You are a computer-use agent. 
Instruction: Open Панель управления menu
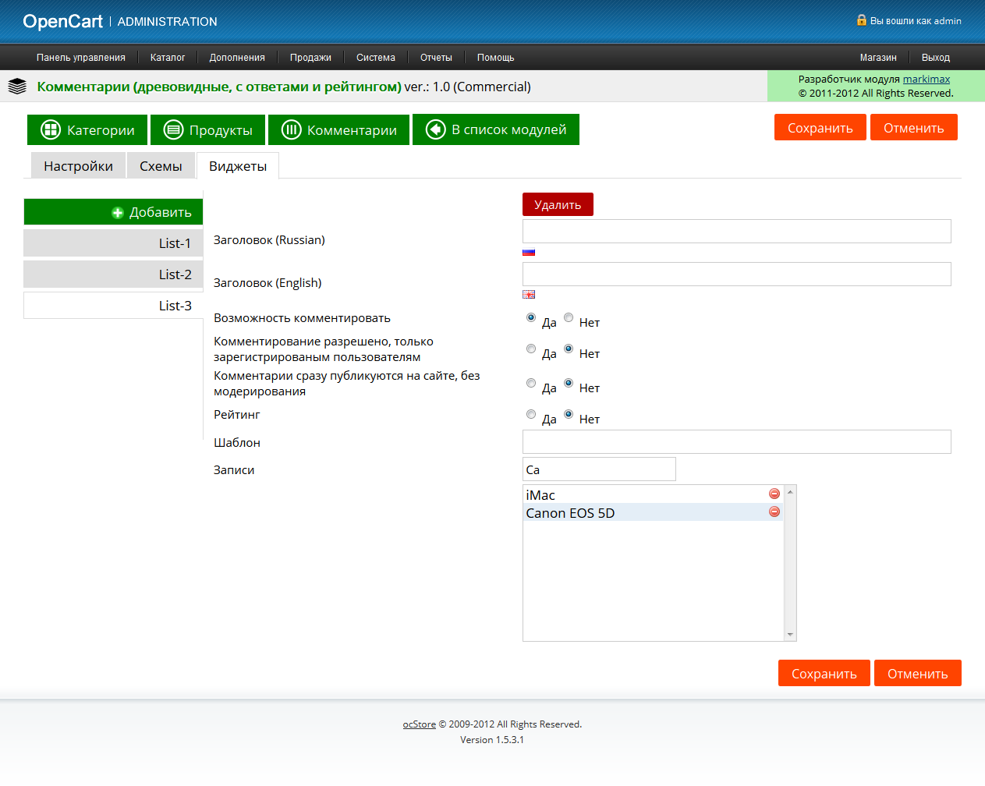[81, 58]
